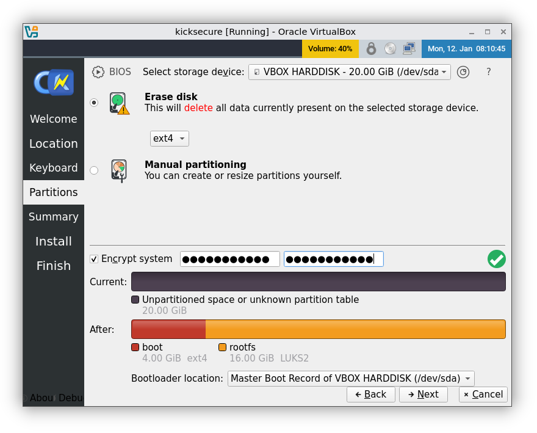Click the help question mark icon
Image resolution: width=537 pixels, height=433 pixels.
pos(488,71)
